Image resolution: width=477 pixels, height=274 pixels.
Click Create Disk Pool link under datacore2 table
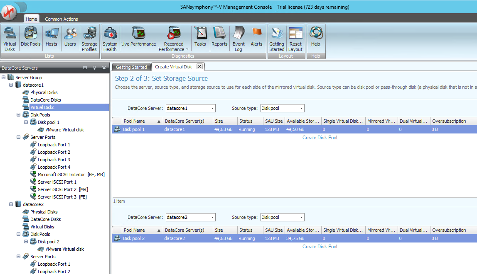(320, 247)
